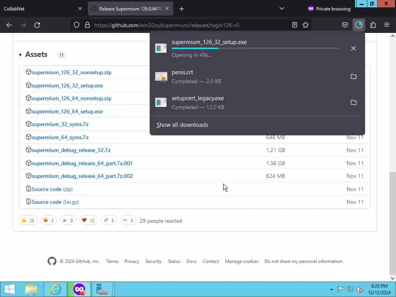Click the setup.exe download progress bar
396x297 pixels.
255,48
